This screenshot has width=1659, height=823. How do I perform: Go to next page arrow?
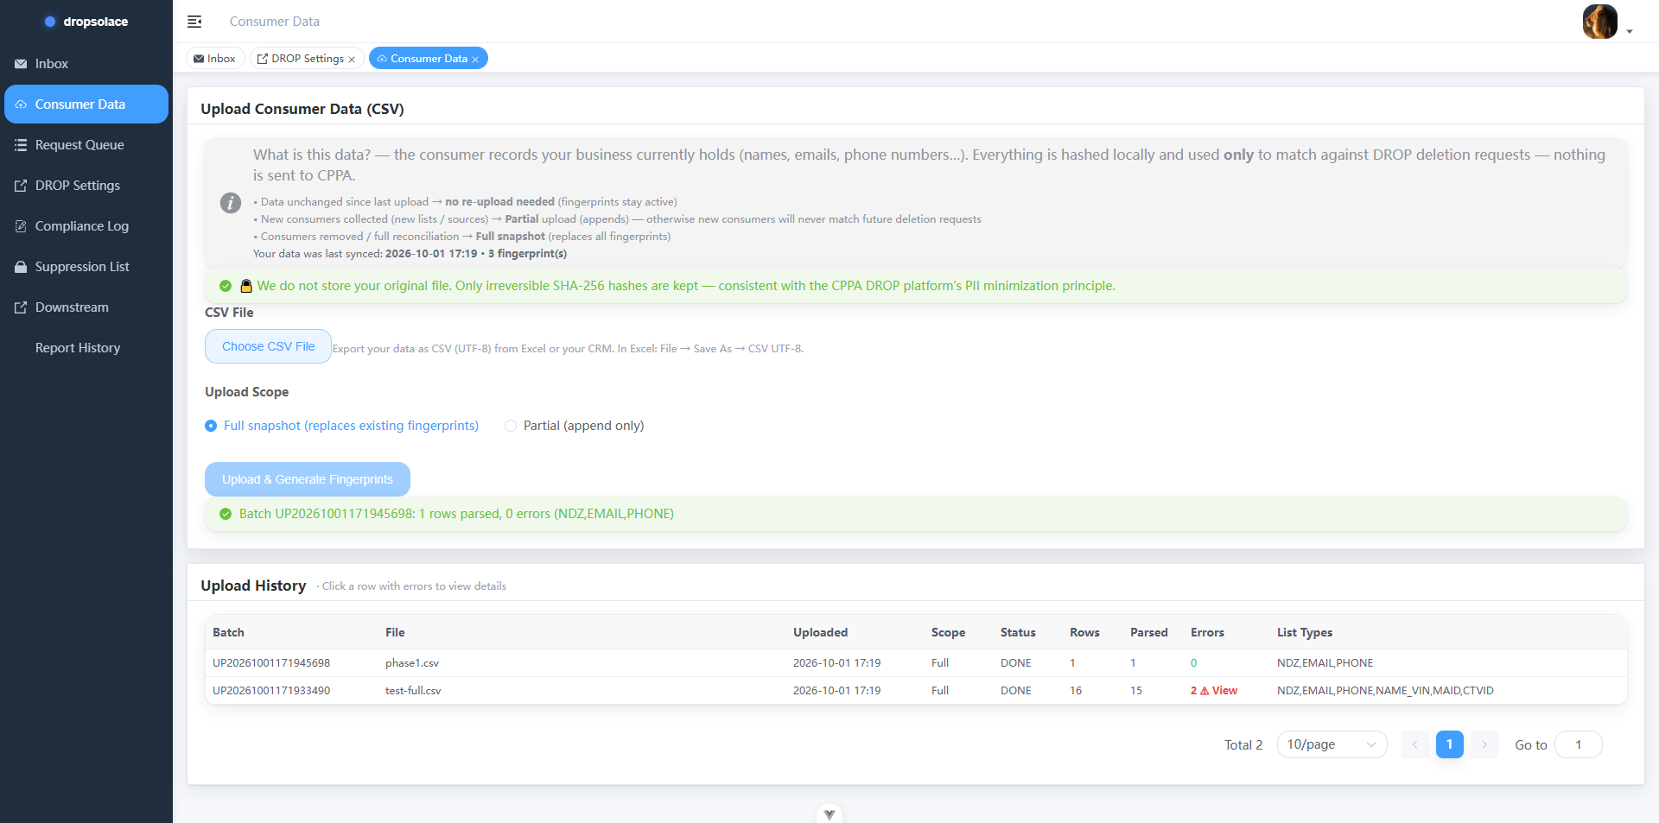tap(1484, 744)
